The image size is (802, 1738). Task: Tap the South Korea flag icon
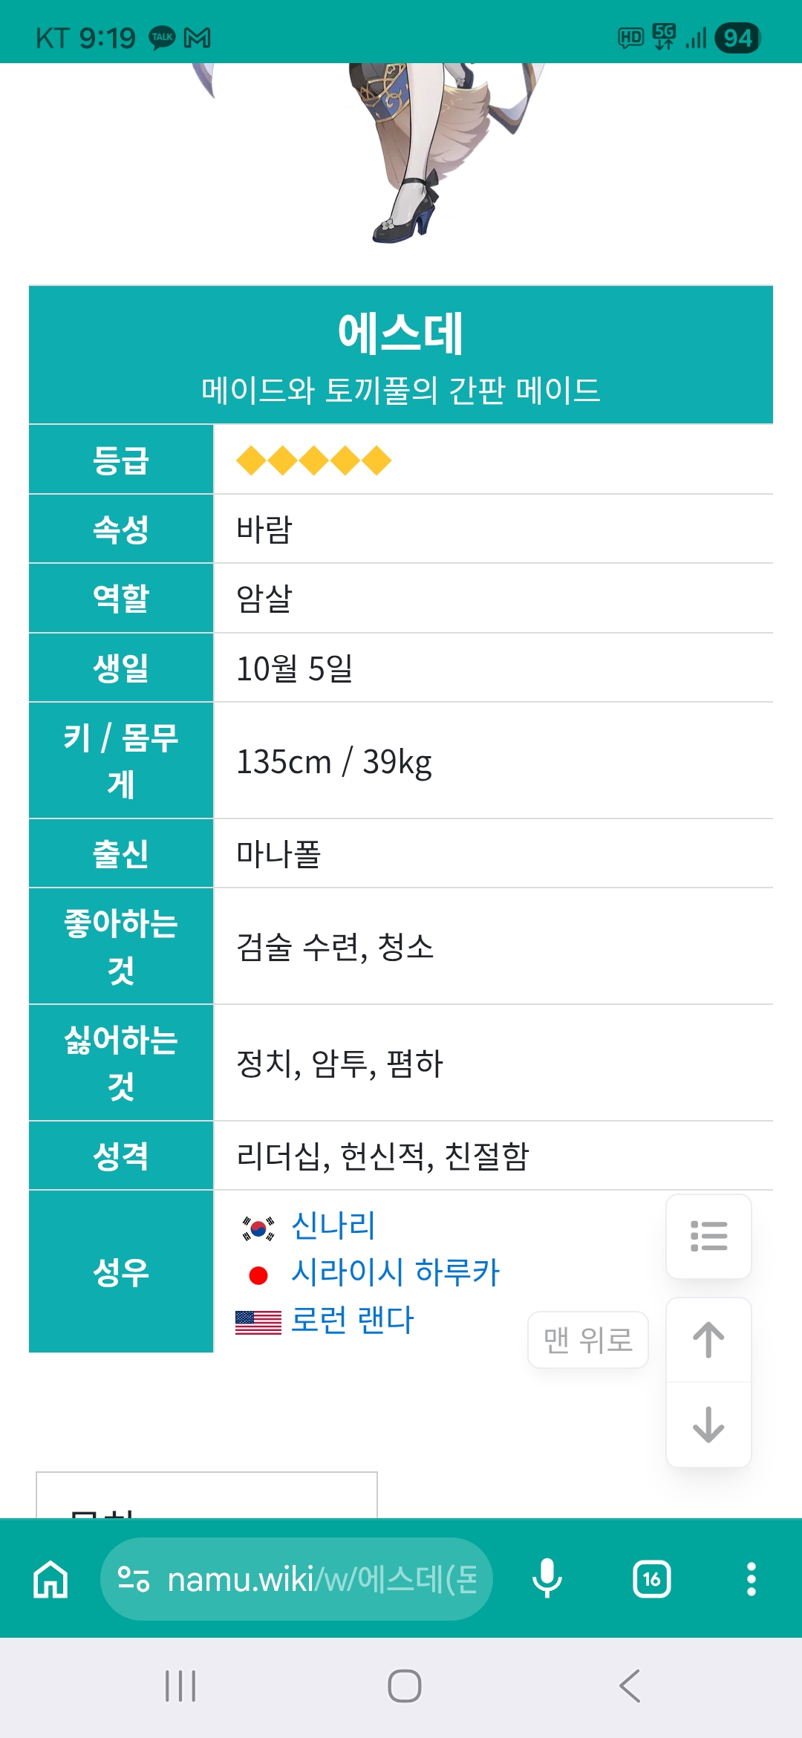point(258,1228)
